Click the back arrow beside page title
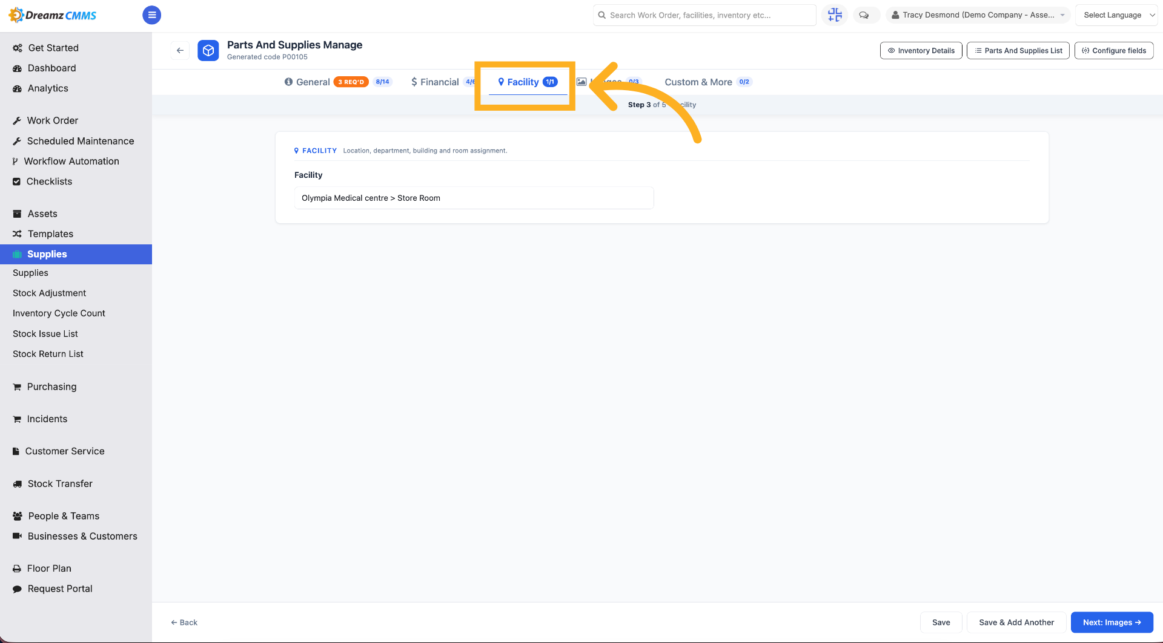The height and width of the screenshot is (643, 1163). (180, 51)
